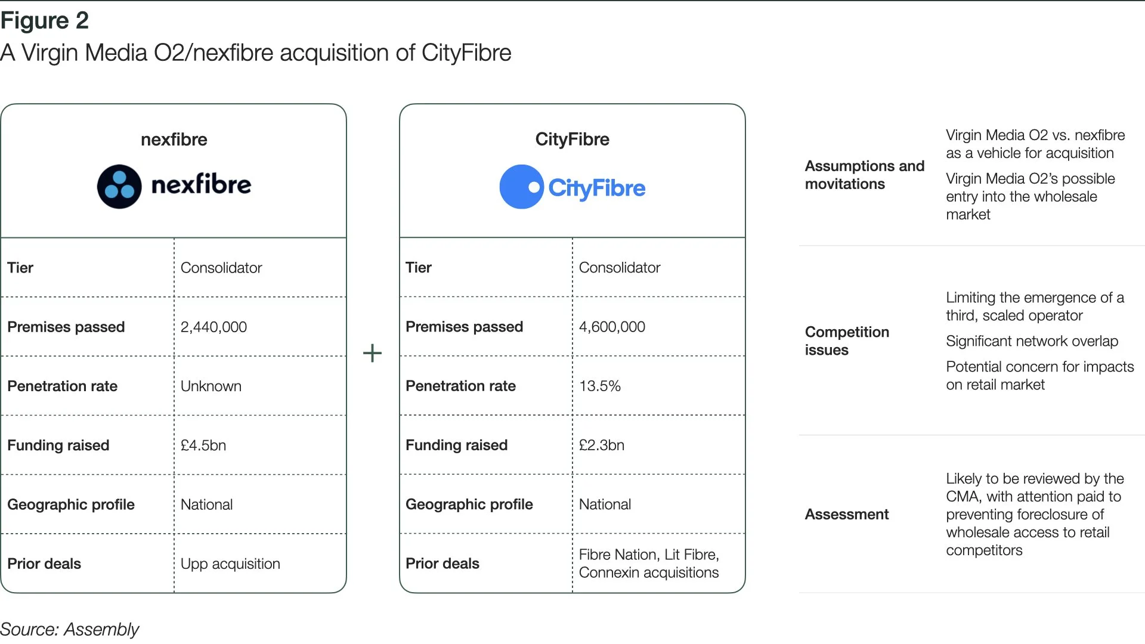Viewport: 1145px width, 644px height.
Task: Click the CityFibre blue circle logo
Action: tap(521, 187)
